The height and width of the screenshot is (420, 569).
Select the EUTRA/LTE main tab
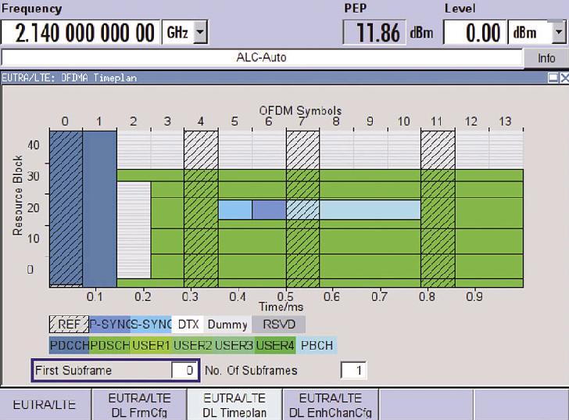coord(44,405)
